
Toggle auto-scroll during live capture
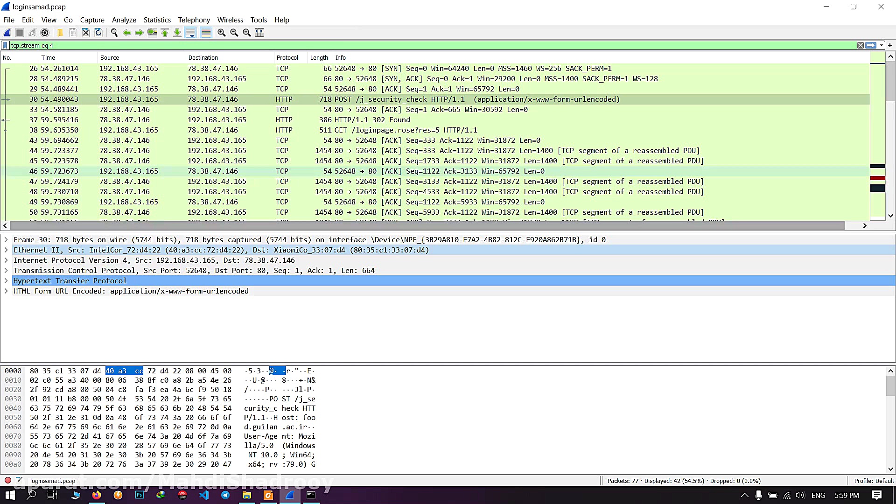(190, 33)
